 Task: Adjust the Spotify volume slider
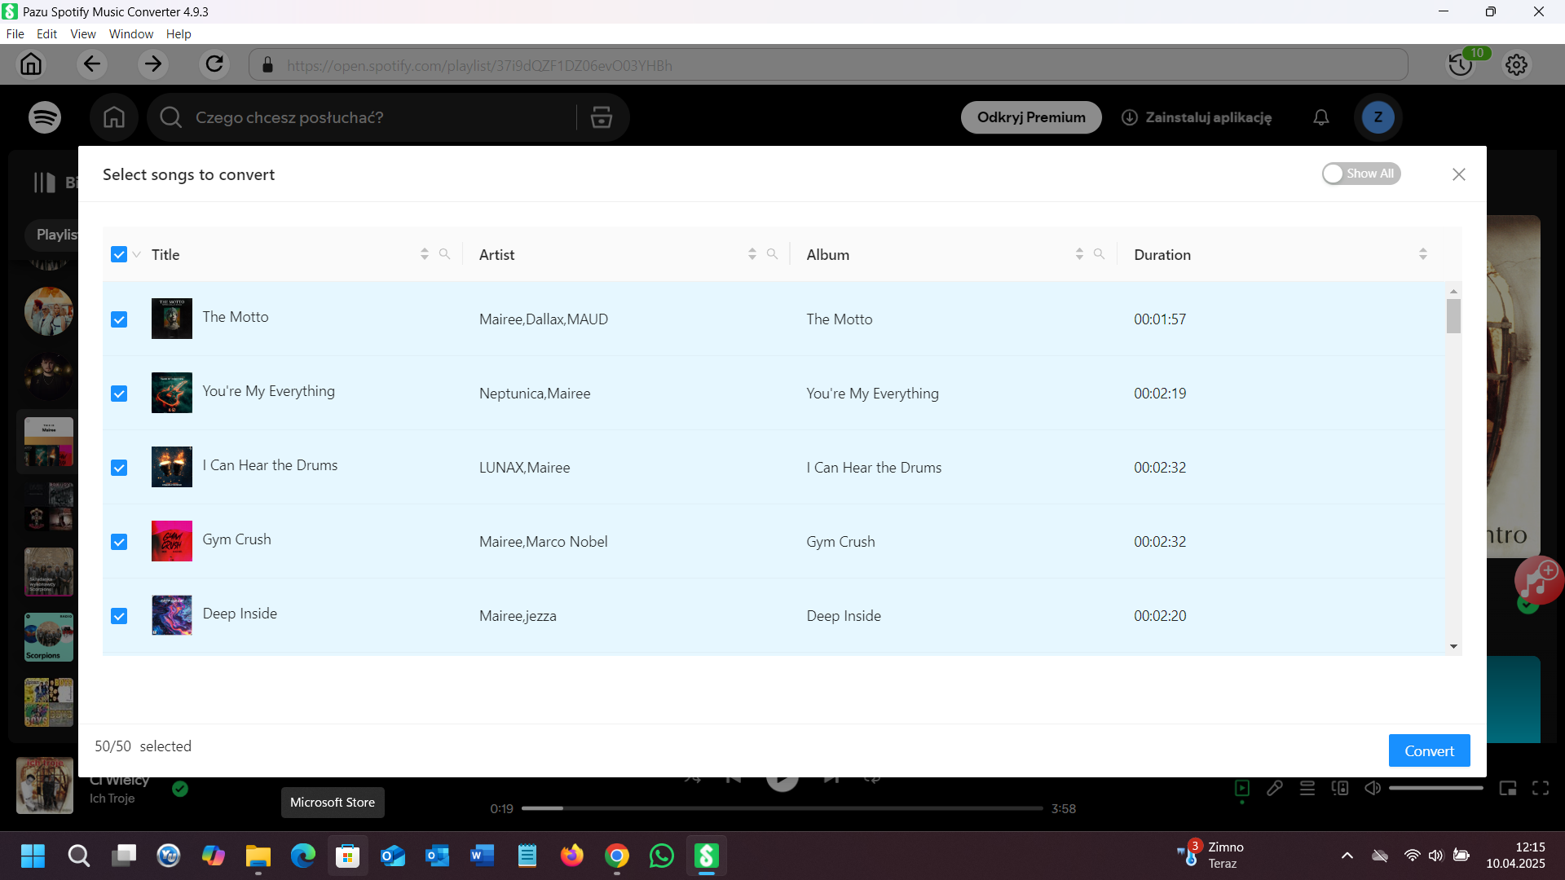pyautogui.click(x=1436, y=788)
